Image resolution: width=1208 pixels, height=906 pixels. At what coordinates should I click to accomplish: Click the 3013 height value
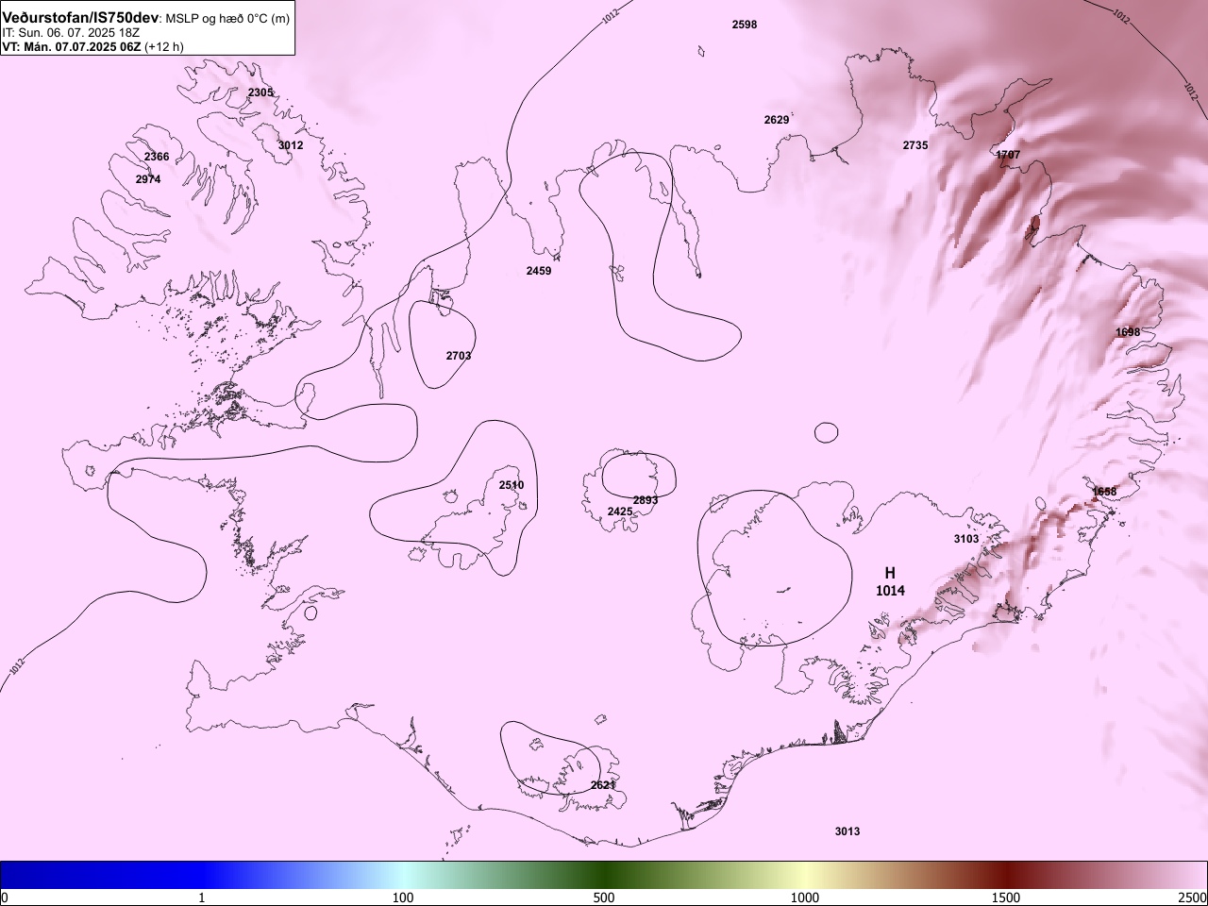point(847,831)
